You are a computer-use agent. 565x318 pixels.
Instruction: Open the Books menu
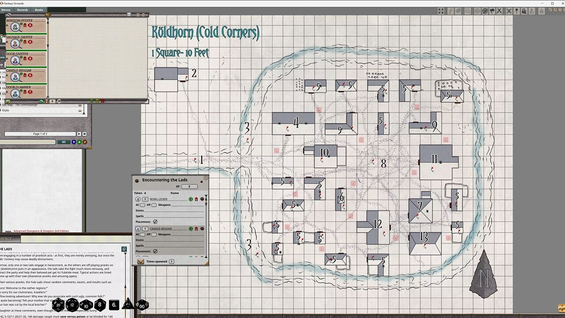(x=39, y=10)
